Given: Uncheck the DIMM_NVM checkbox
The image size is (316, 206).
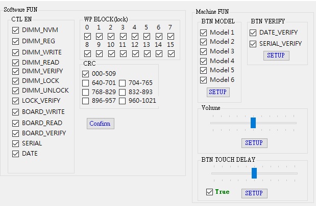Looking at the screenshot, I should coord(16,31).
